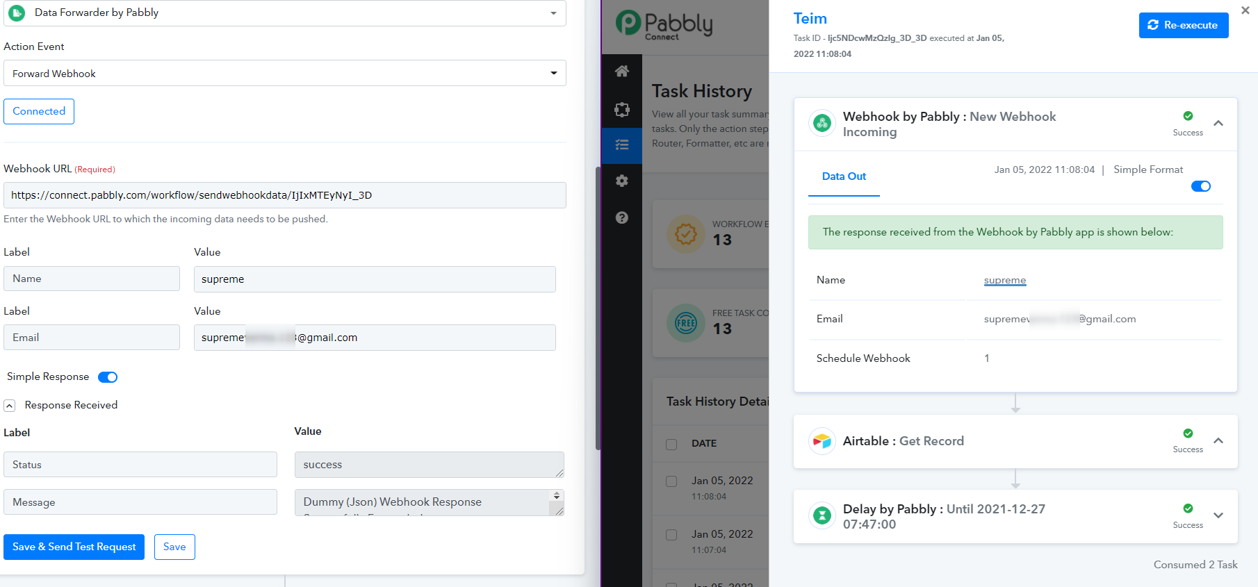Click Save & Send Test Request
Viewport: 1258px width, 587px height.
[74, 547]
